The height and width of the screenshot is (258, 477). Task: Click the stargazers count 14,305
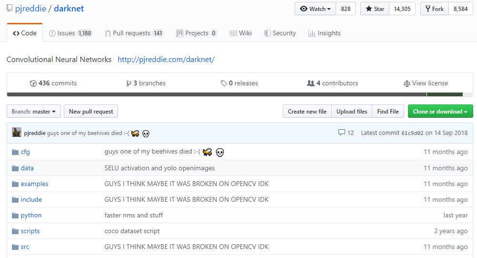pos(402,9)
